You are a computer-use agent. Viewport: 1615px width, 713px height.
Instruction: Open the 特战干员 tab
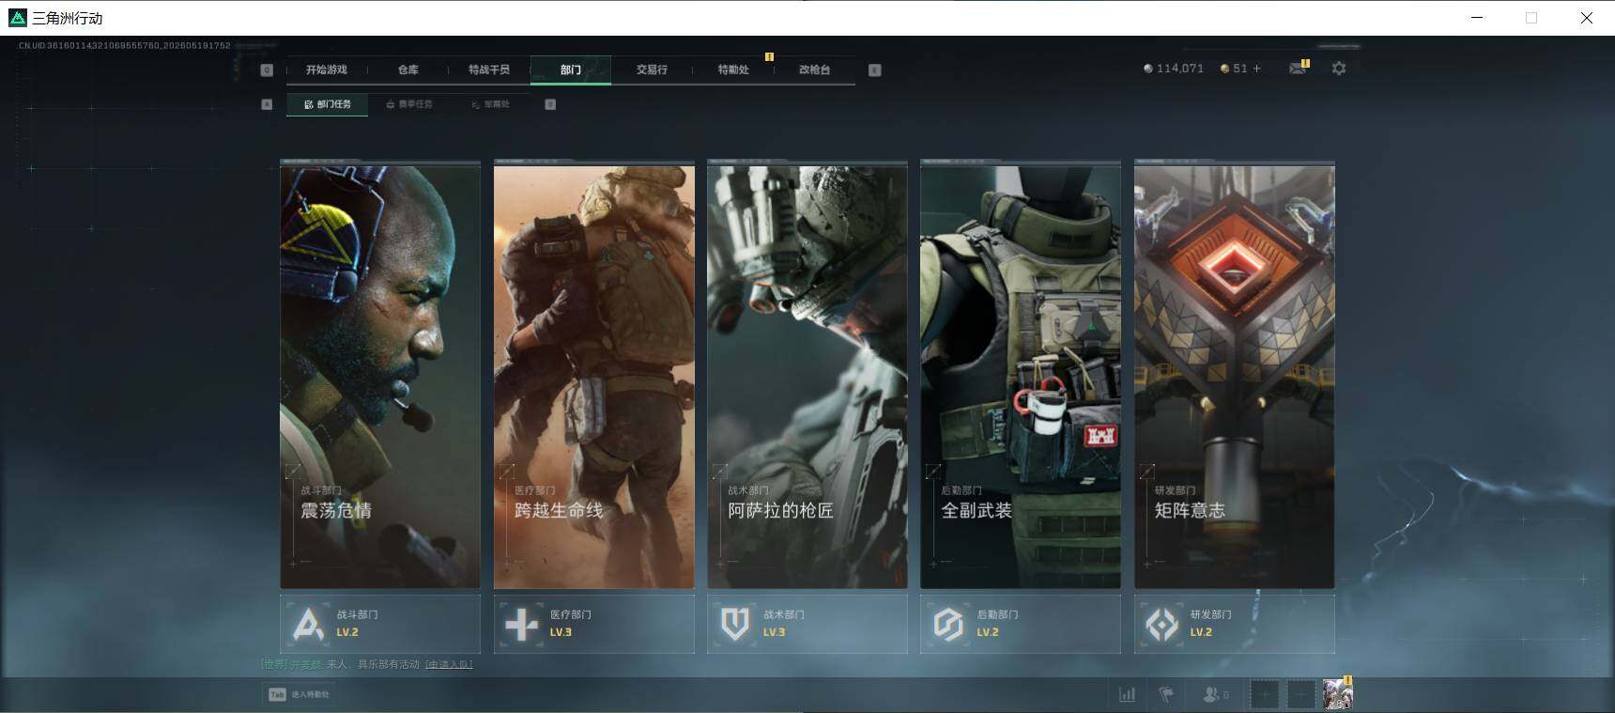click(x=489, y=70)
